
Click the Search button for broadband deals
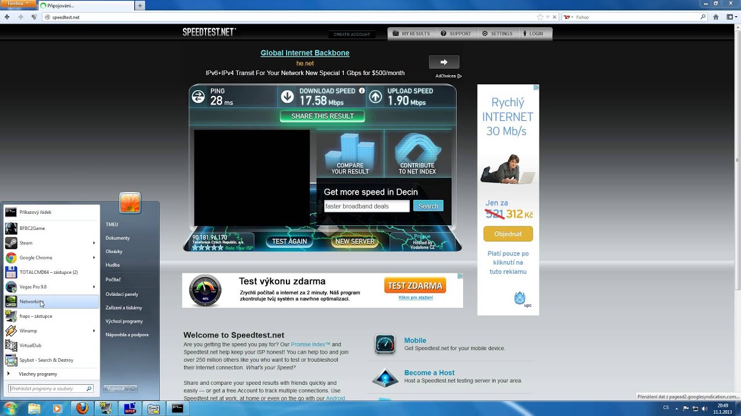[428, 206]
